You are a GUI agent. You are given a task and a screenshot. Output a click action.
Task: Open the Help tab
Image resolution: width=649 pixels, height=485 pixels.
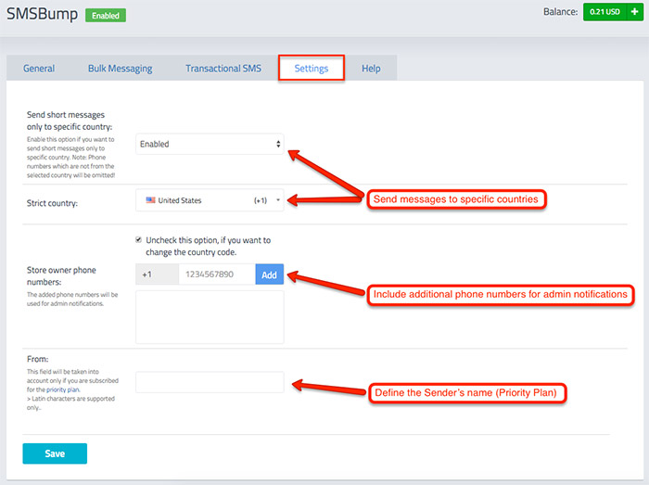coord(371,69)
